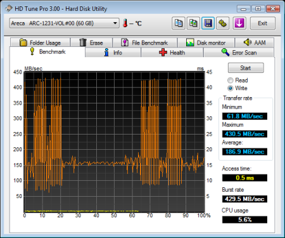
Task: Minimize the HD Tune Pro window
Action: coord(244,9)
